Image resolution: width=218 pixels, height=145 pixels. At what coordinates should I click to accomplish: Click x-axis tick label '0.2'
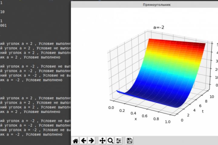coord(122,111)
